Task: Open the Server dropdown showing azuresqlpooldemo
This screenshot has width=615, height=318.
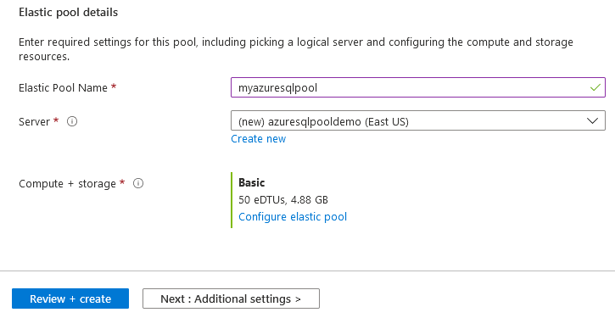Action: [x=418, y=121]
